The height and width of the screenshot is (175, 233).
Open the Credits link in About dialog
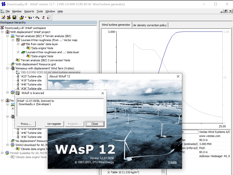pos(172,162)
